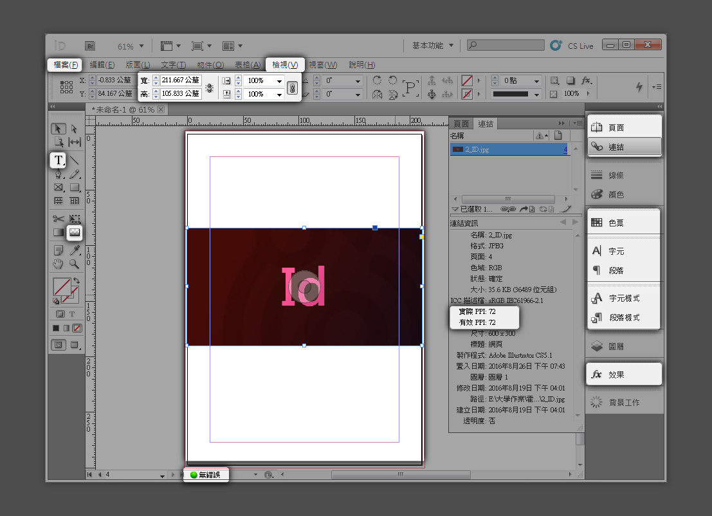Collapse the 已選取 link info disclosure triangle
This screenshot has height=516, width=712.
455,209
